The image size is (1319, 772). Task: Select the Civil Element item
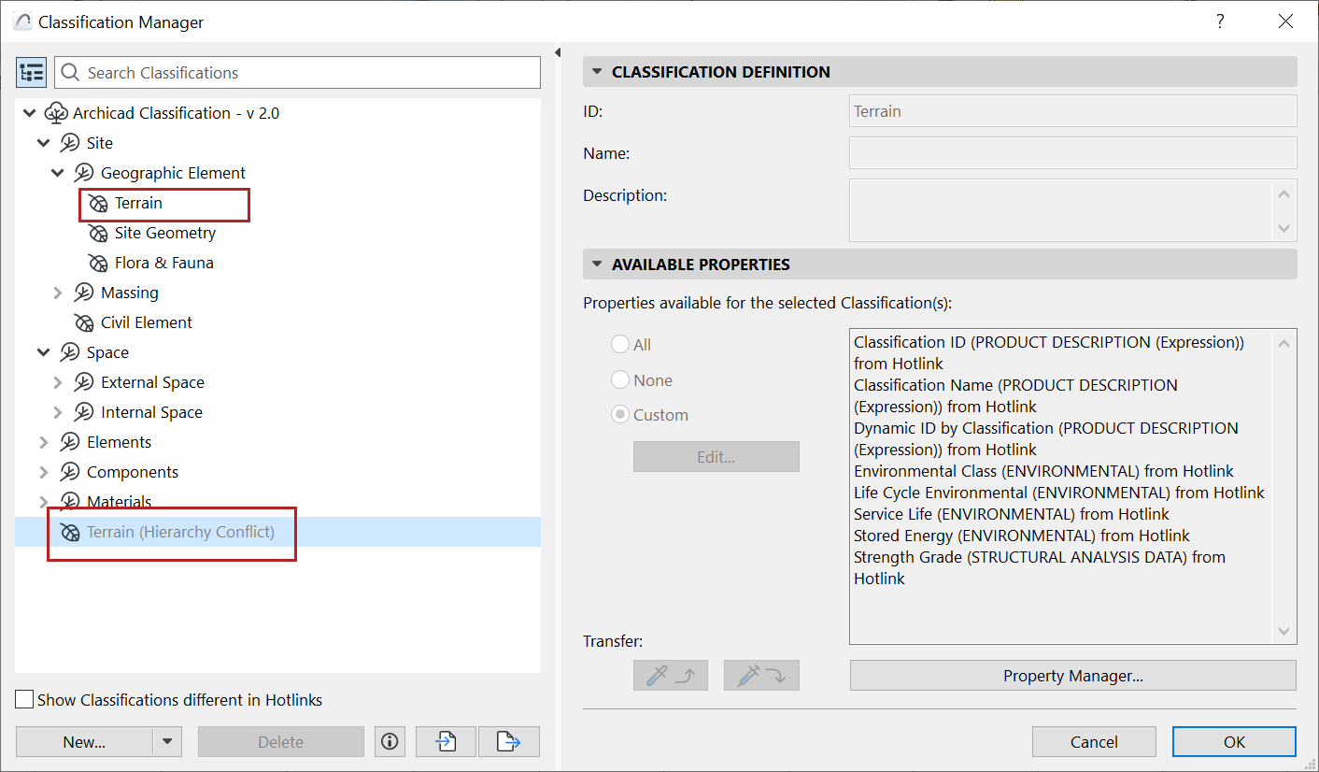147,322
